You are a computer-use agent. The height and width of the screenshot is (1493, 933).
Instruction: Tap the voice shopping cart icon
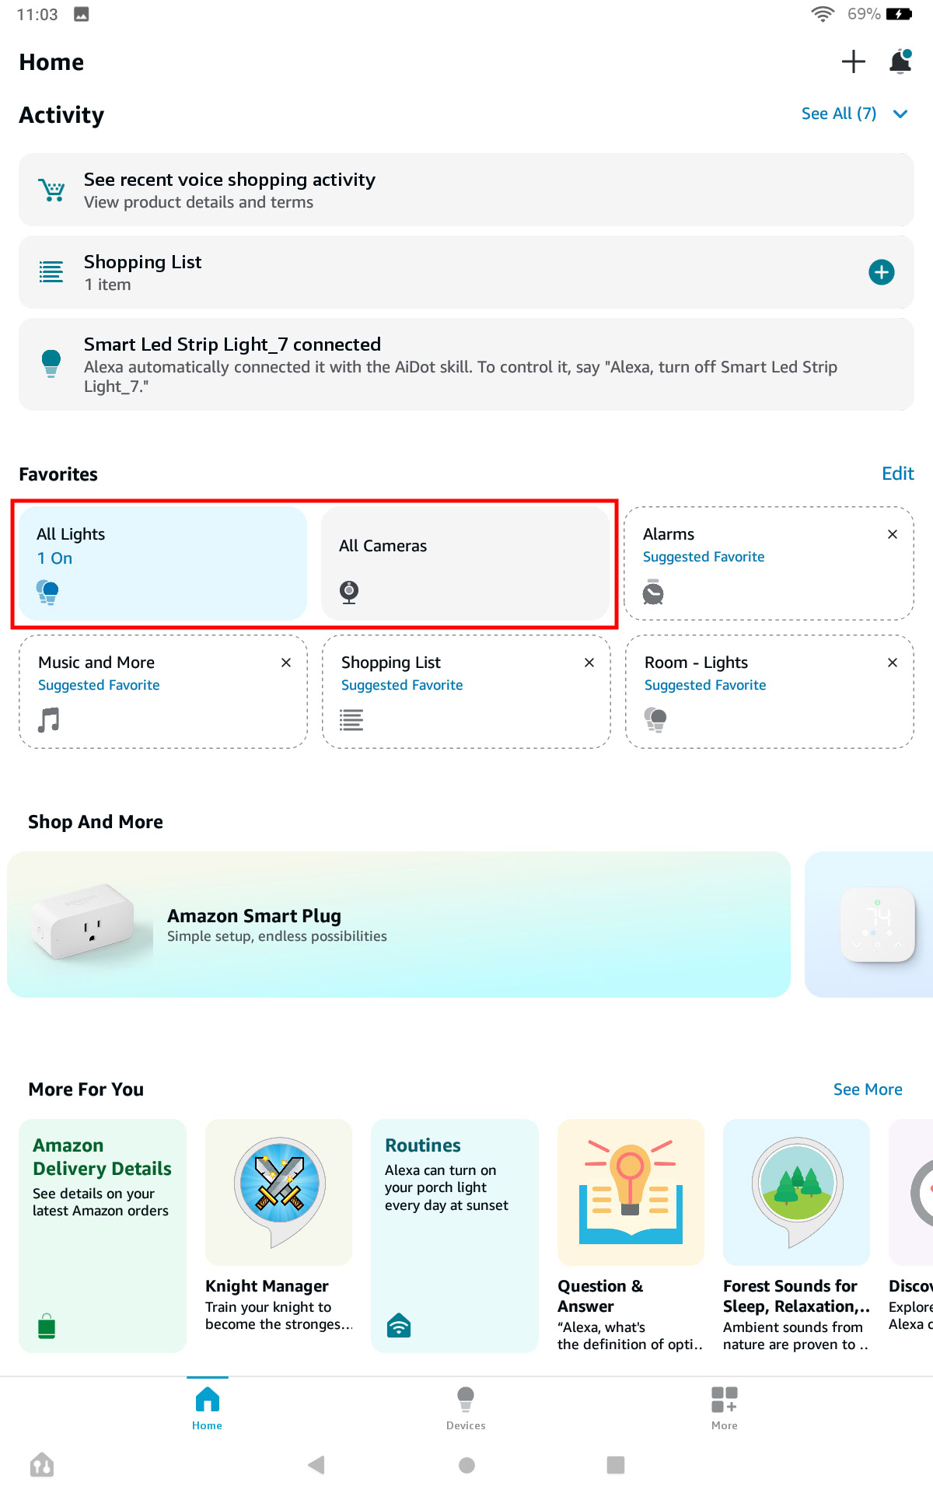point(52,191)
